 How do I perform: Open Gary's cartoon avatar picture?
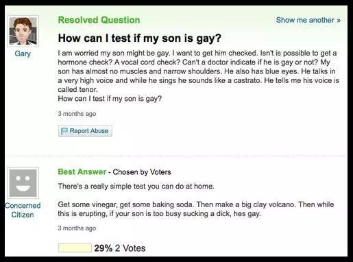[x=23, y=31]
